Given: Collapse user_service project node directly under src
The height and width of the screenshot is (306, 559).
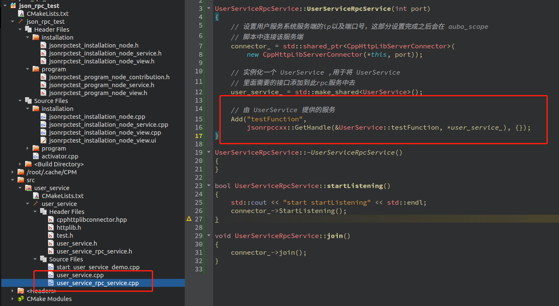Looking at the screenshot, I should coord(20,188).
